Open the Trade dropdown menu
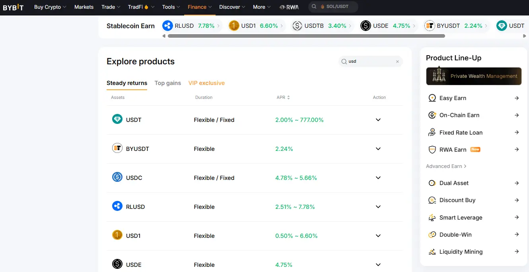The width and height of the screenshot is (529, 272). pos(111,7)
